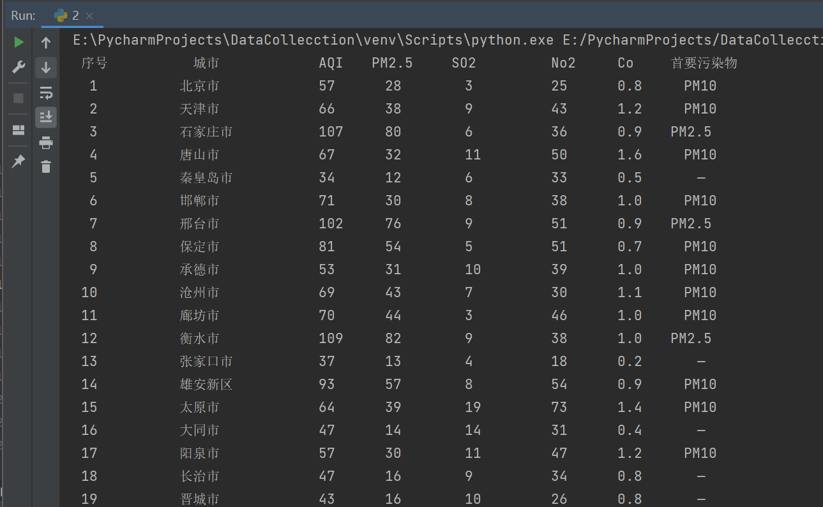Screen dimensions: 823x507
Task: Toggle Soft-Wrap for console output
Action: tap(46, 93)
